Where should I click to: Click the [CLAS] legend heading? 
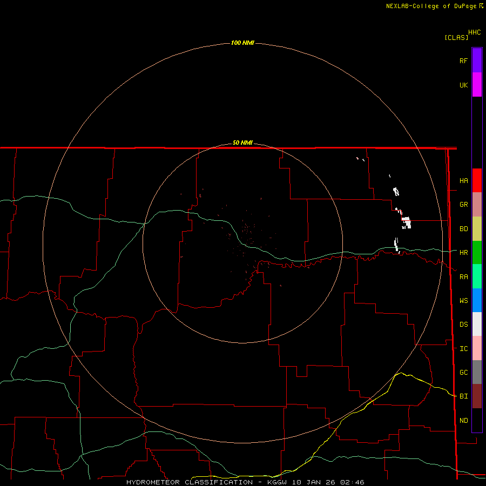click(x=456, y=37)
